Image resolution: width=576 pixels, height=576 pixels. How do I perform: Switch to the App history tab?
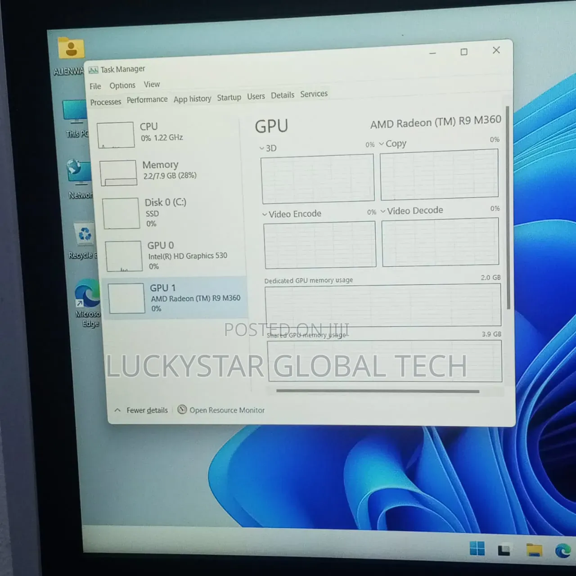(x=193, y=99)
